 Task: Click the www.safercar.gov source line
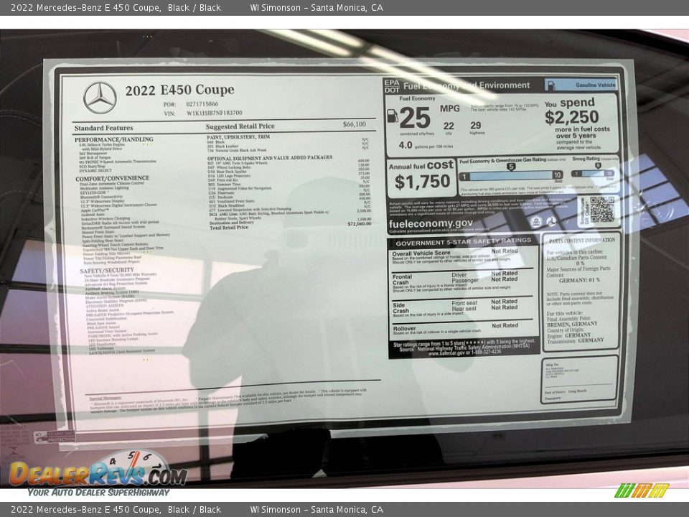coord(464,352)
